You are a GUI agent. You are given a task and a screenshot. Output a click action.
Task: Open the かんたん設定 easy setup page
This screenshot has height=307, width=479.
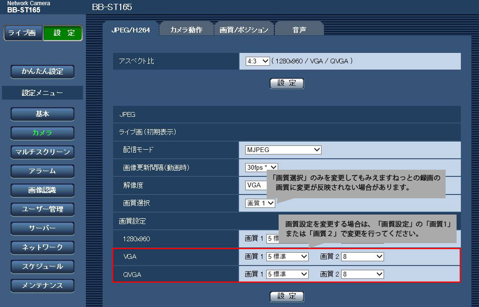(x=42, y=72)
